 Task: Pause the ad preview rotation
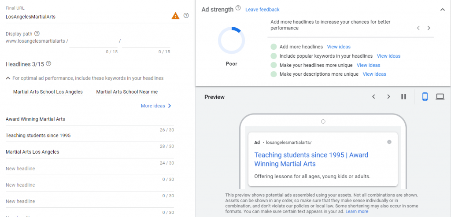tap(403, 97)
